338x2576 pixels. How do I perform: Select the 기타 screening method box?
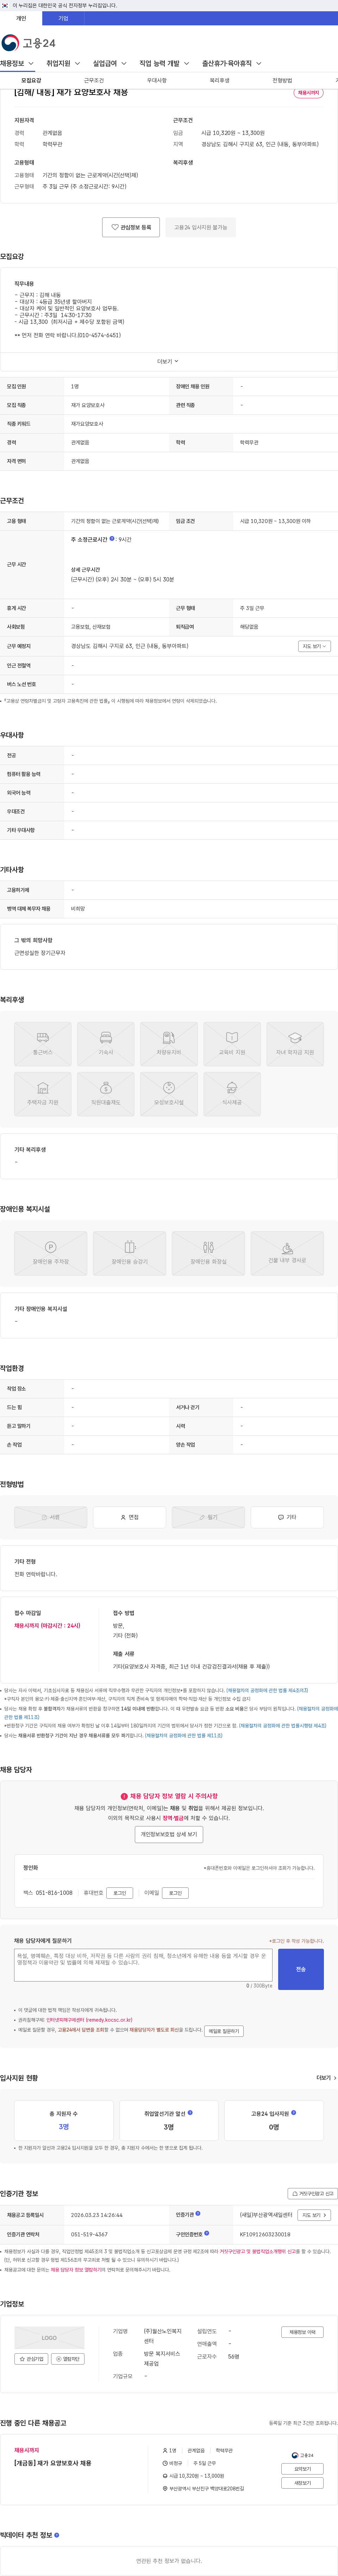tap(287, 1517)
